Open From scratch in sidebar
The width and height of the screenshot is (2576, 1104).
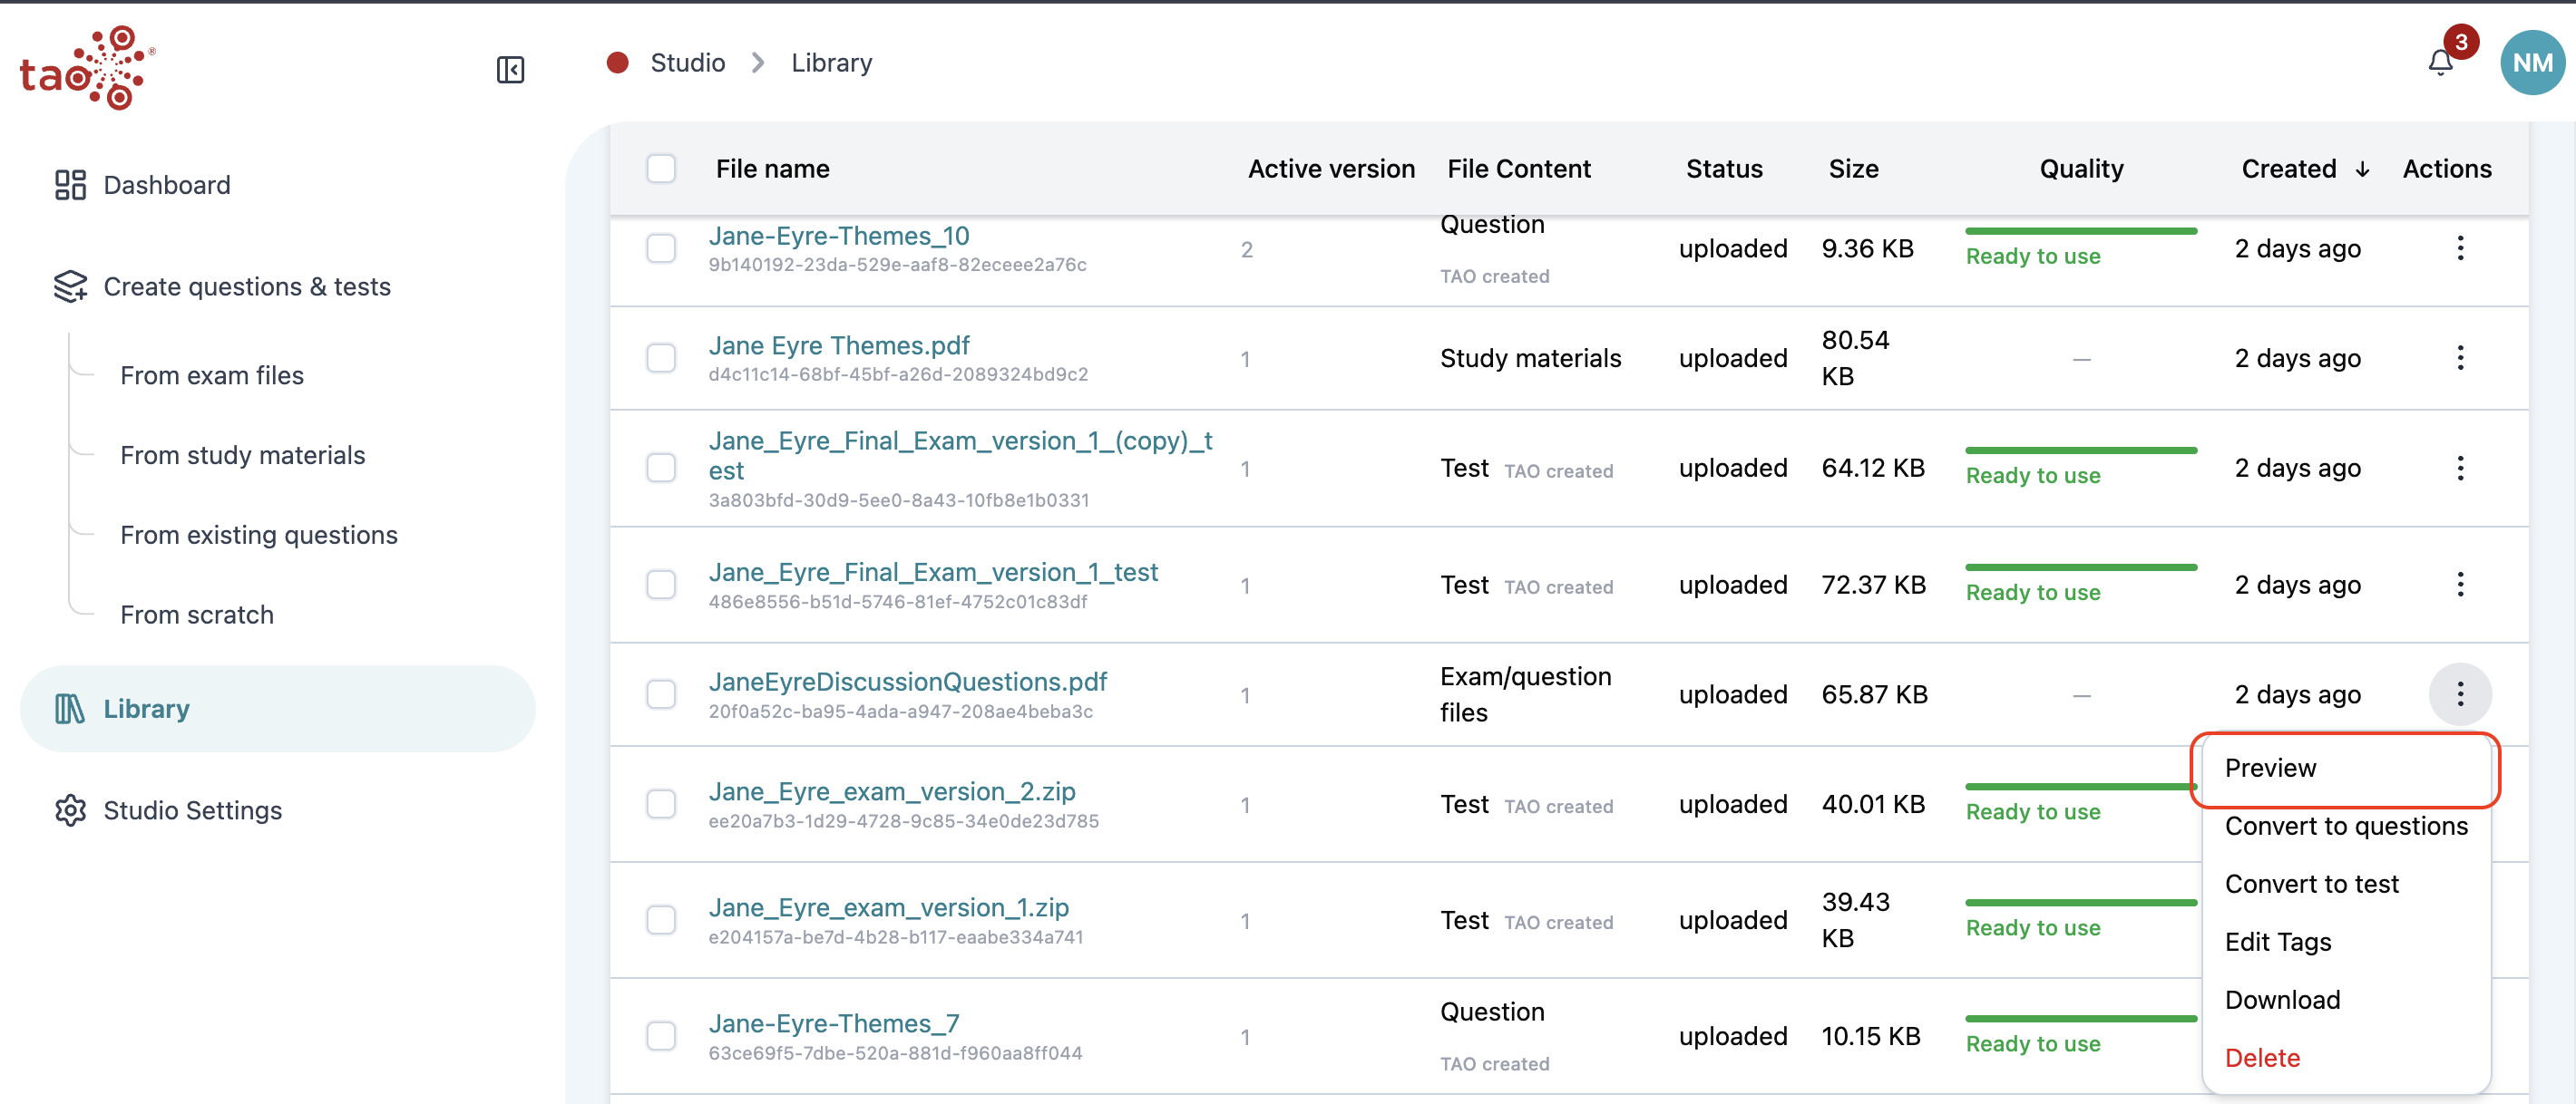[197, 615]
